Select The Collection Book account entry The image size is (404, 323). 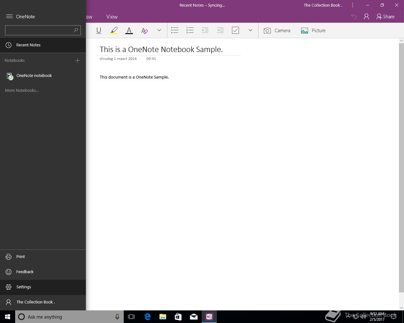click(x=43, y=302)
